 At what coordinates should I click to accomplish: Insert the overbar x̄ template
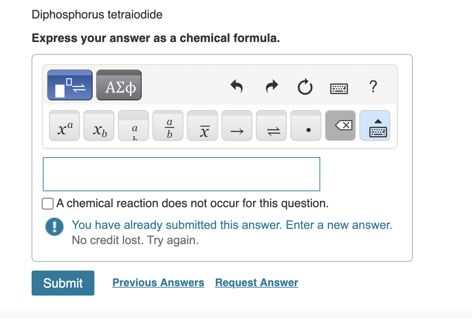[x=202, y=126]
